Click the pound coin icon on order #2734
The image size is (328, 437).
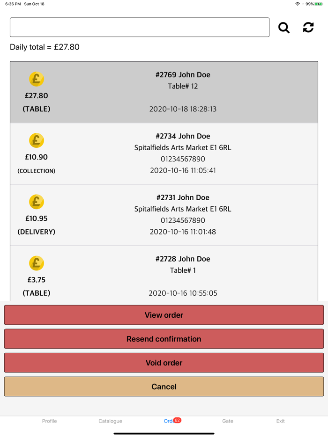37,140
